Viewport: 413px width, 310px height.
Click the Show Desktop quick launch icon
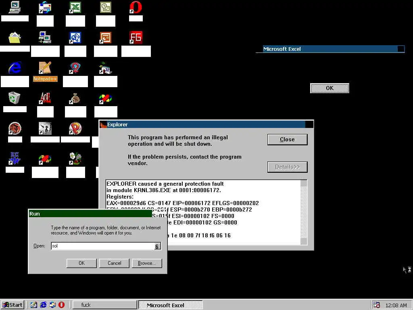(34, 305)
